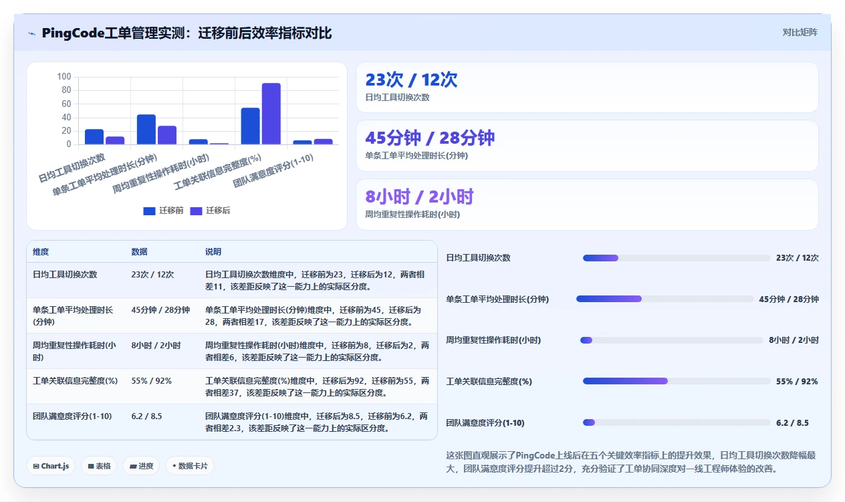Click the Chart.js tag chip
Screen dimensions: 845x502
point(51,466)
